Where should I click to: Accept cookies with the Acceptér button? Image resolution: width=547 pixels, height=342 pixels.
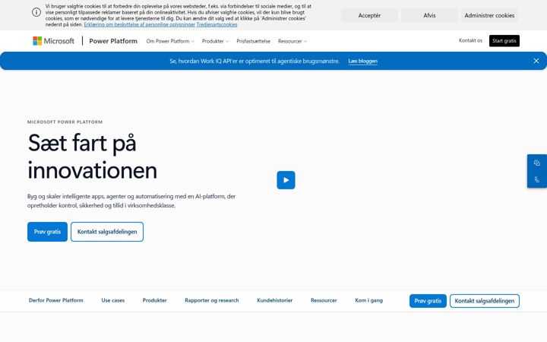click(x=369, y=15)
